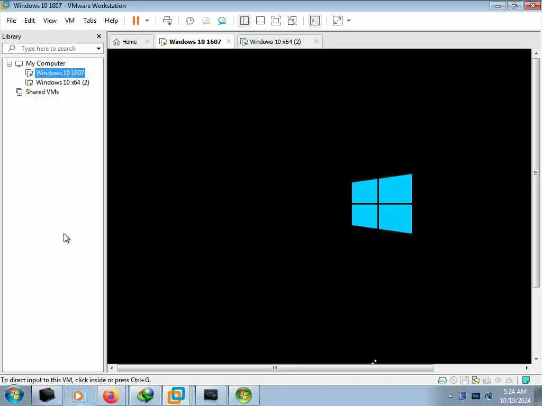Viewport: 542px width, 406px height.
Task: Toggle the console view icon
Action: click(315, 21)
